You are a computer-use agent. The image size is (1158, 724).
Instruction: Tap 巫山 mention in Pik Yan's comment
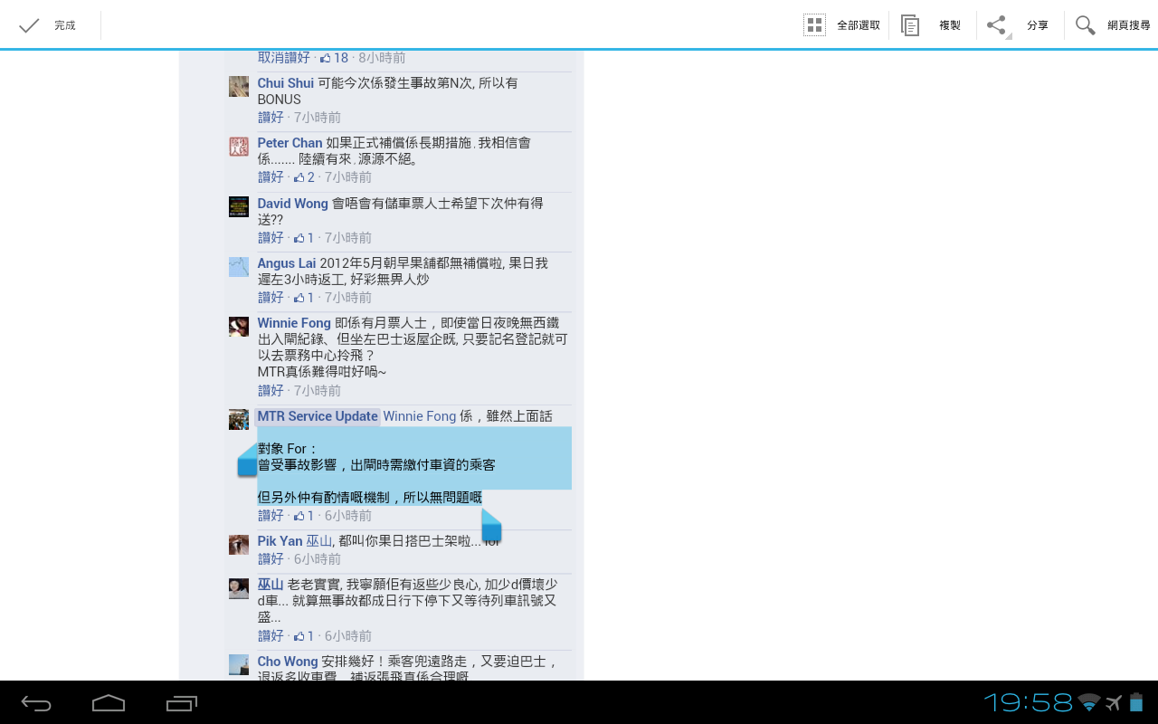coord(319,541)
